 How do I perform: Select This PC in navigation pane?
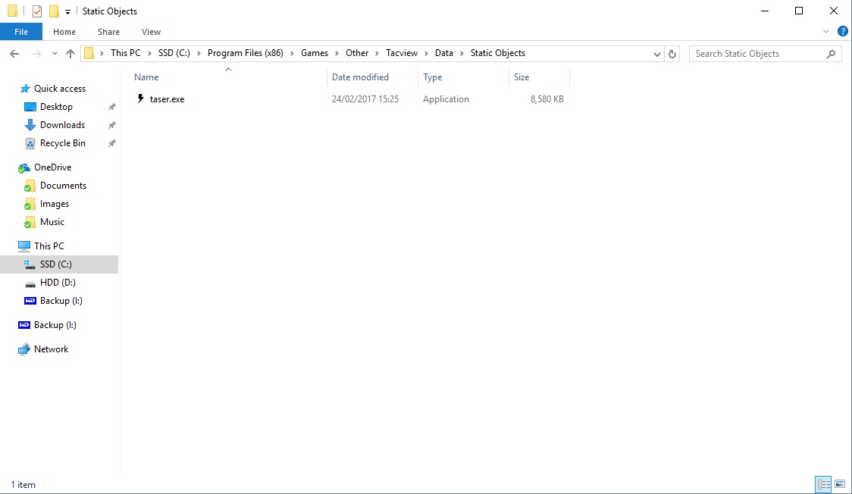coord(49,246)
